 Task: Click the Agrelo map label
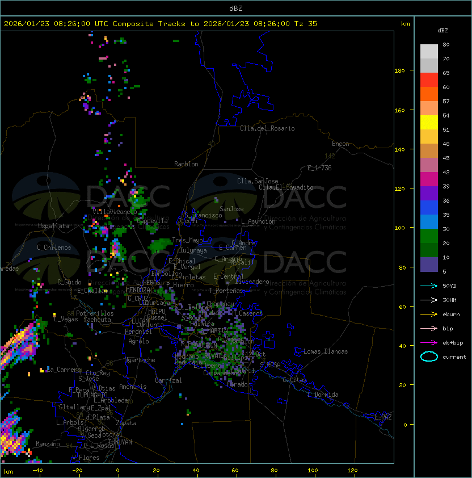point(138,341)
